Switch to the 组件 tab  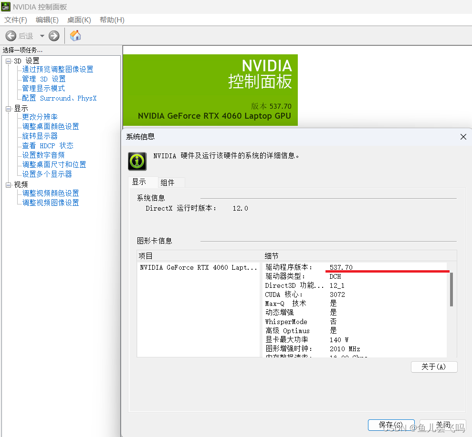(171, 183)
